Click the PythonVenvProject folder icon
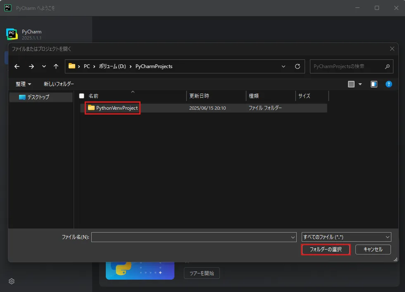Viewport: 405px width, 292px height. click(91, 108)
